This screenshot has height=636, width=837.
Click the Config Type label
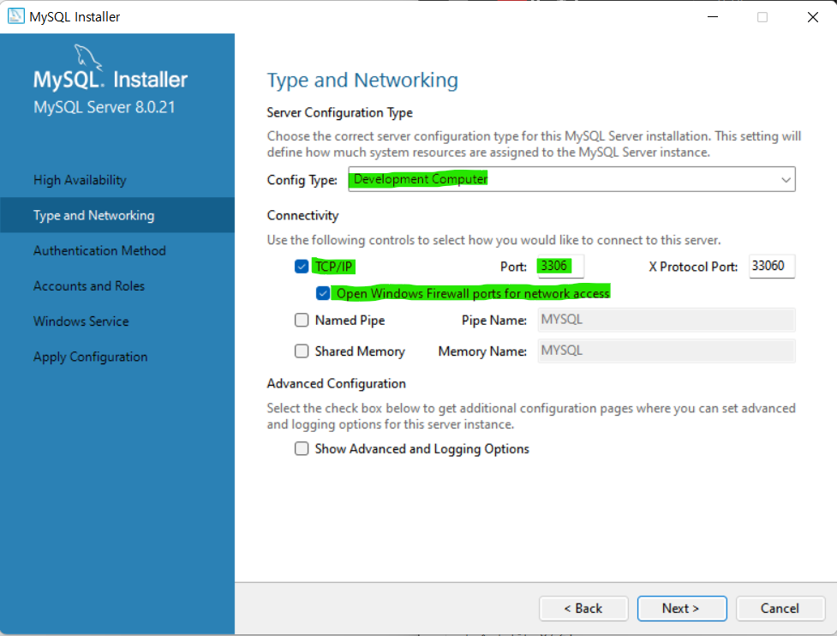[302, 180]
